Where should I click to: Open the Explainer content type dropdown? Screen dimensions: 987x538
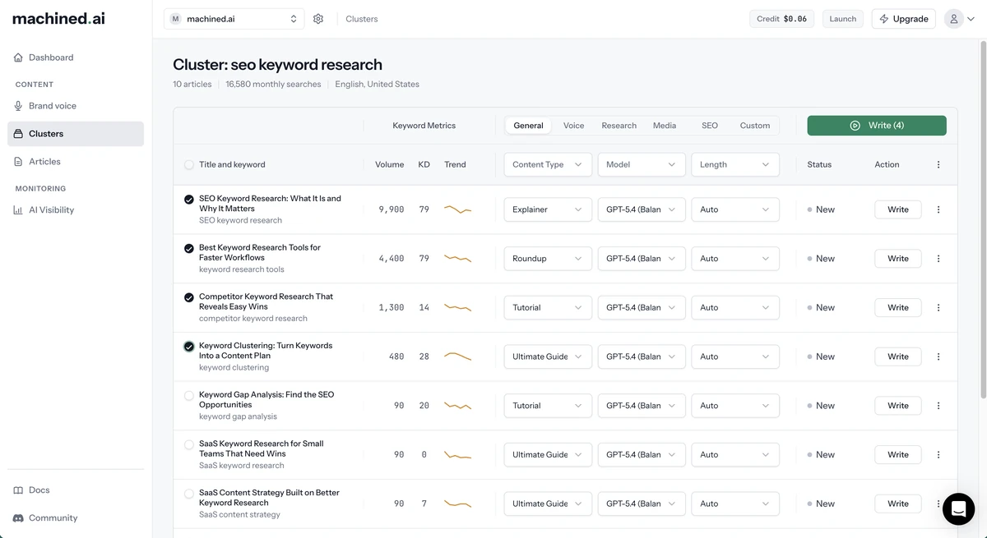pos(548,209)
